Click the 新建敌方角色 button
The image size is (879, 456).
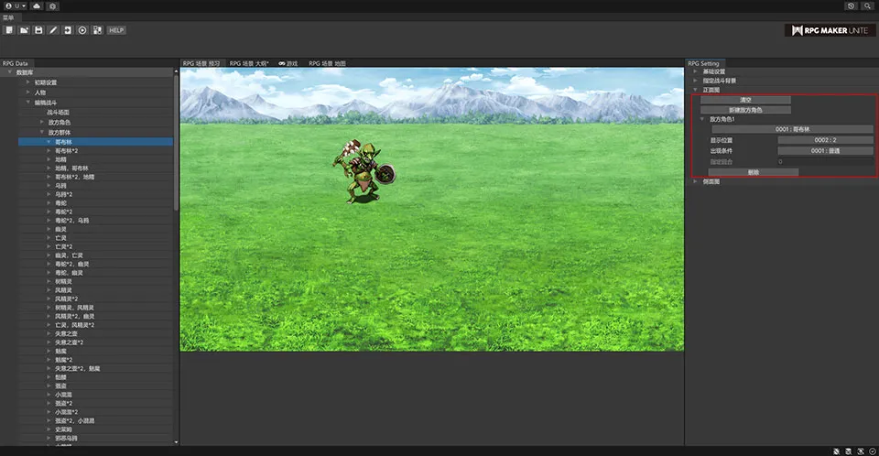click(744, 110)
